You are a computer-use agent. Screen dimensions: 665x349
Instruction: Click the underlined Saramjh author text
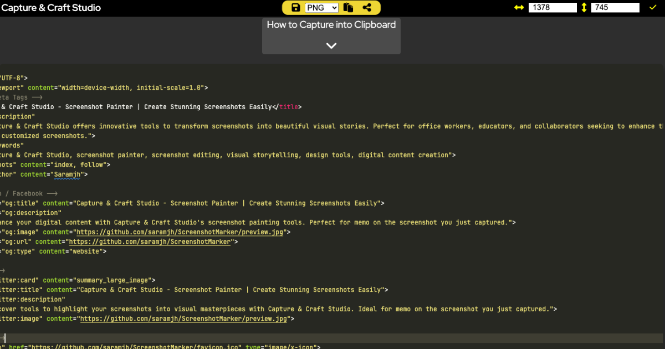tap(68, 174)
